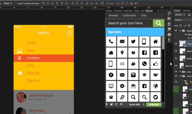Screen dimensions: 192x114
Task: Click the 3D roll mode icon
Action: 122,3
